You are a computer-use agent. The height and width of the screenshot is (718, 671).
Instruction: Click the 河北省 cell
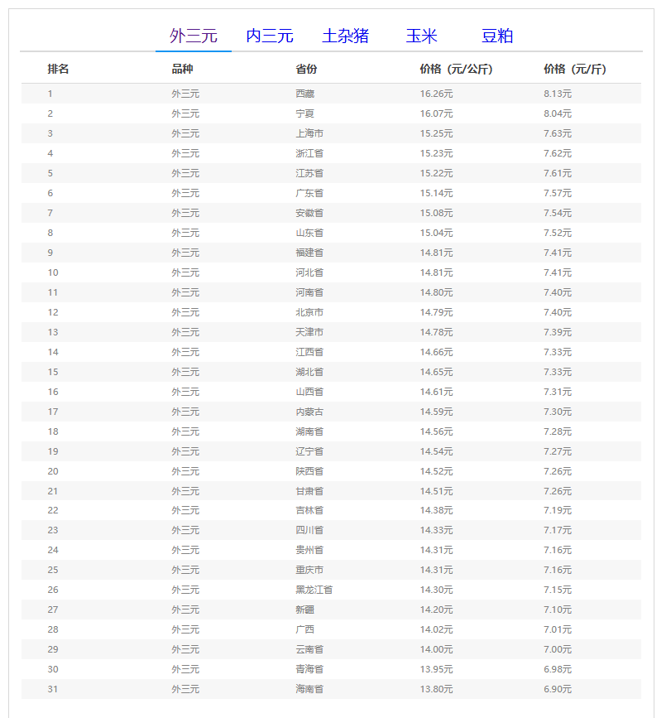309,273
